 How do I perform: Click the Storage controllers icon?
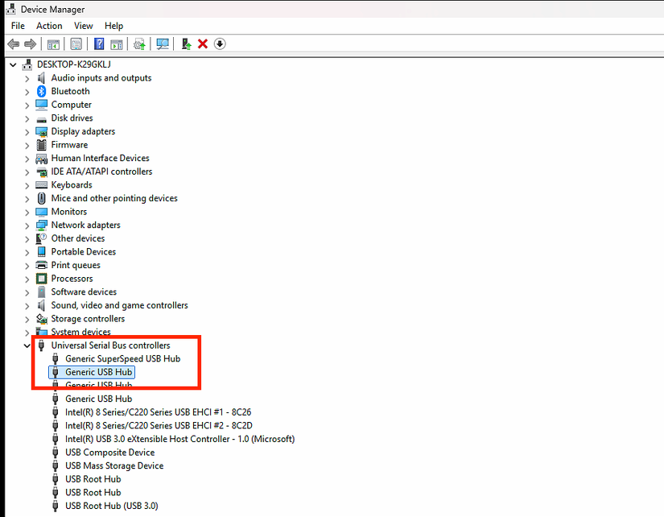42,319
